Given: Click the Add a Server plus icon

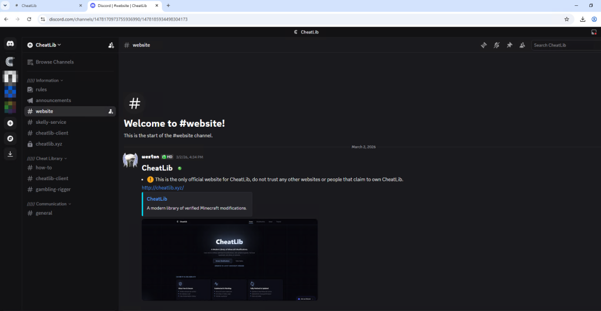Looking at the screenshot, I should pyautogui.click(x=11, y=123).
